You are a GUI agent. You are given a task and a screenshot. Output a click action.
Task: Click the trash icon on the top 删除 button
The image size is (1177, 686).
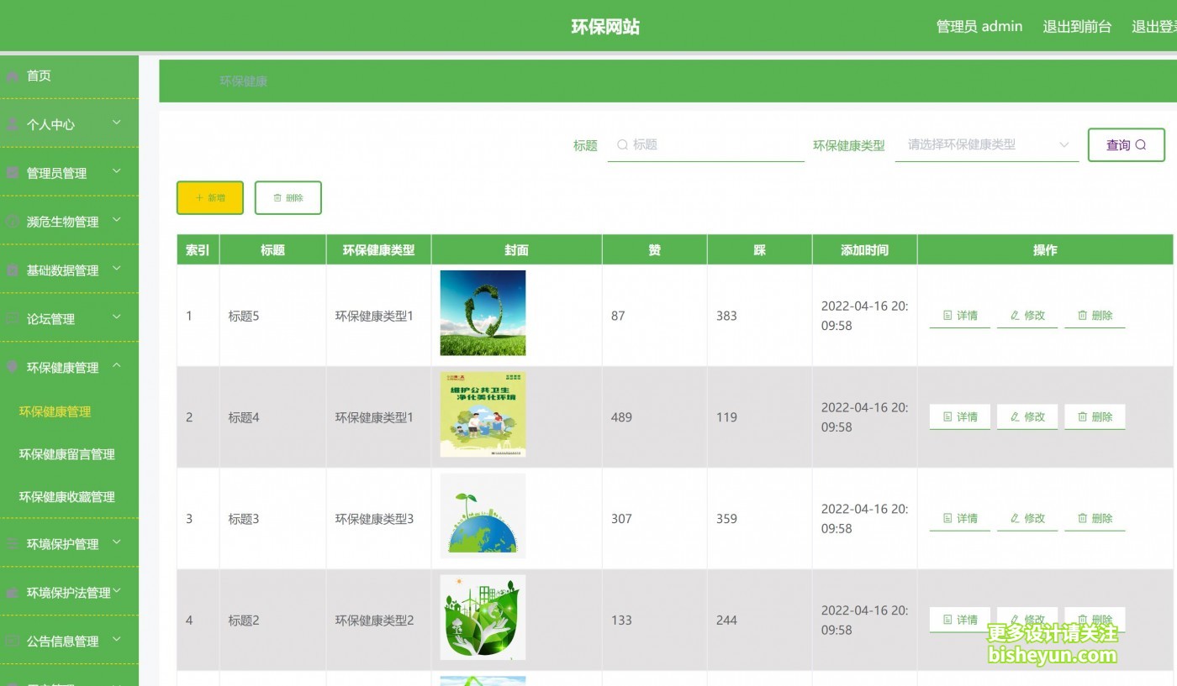277,198
